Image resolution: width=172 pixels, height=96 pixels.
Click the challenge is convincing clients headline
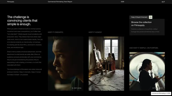click(22, 21)
